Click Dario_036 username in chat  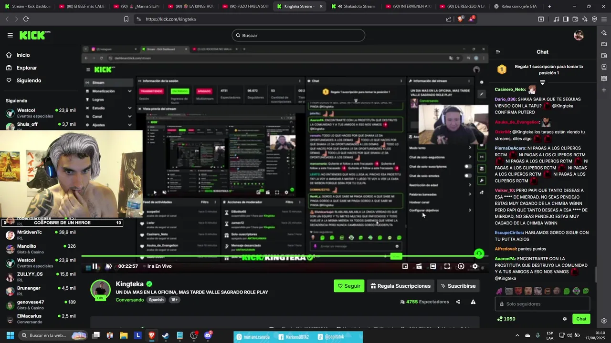pos(505,99)
